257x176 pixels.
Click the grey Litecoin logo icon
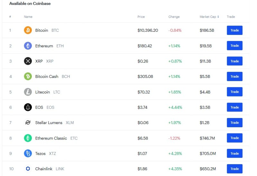coord(28,92)
